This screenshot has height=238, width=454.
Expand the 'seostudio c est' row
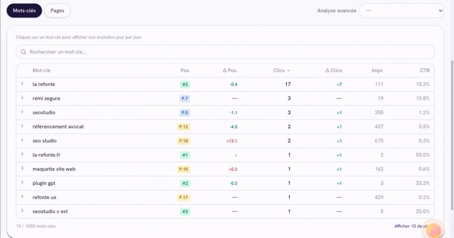[x=22, y=211]
